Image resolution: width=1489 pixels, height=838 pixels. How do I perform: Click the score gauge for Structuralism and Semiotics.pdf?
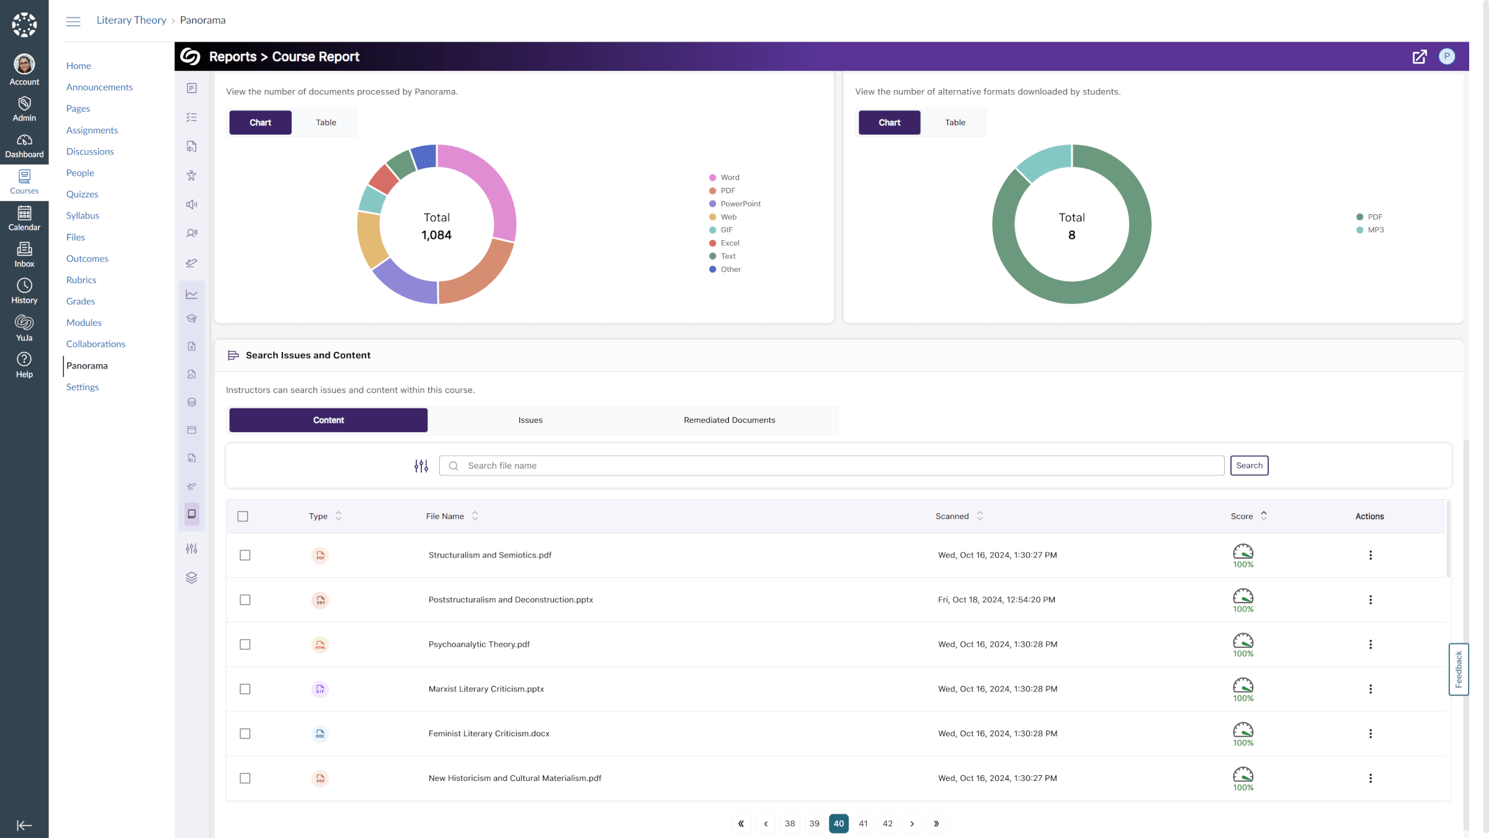point(1243,556)
